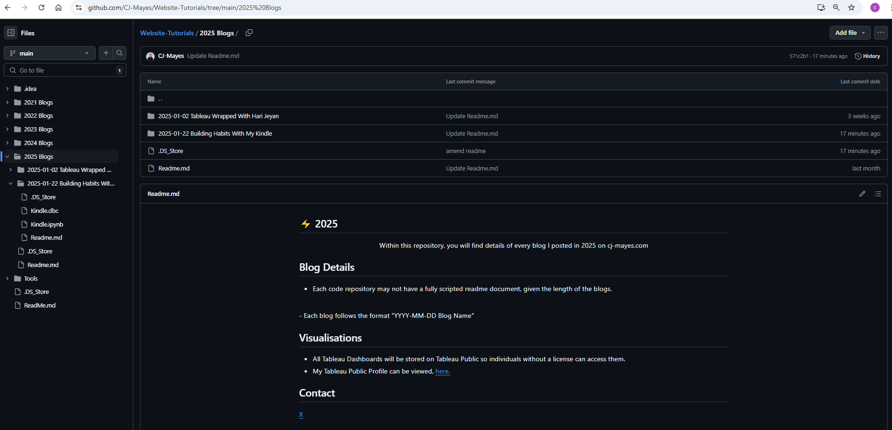The image size is (892, 430).
Task: Expand the Tools folder in tree
Action: pos(8,278)
